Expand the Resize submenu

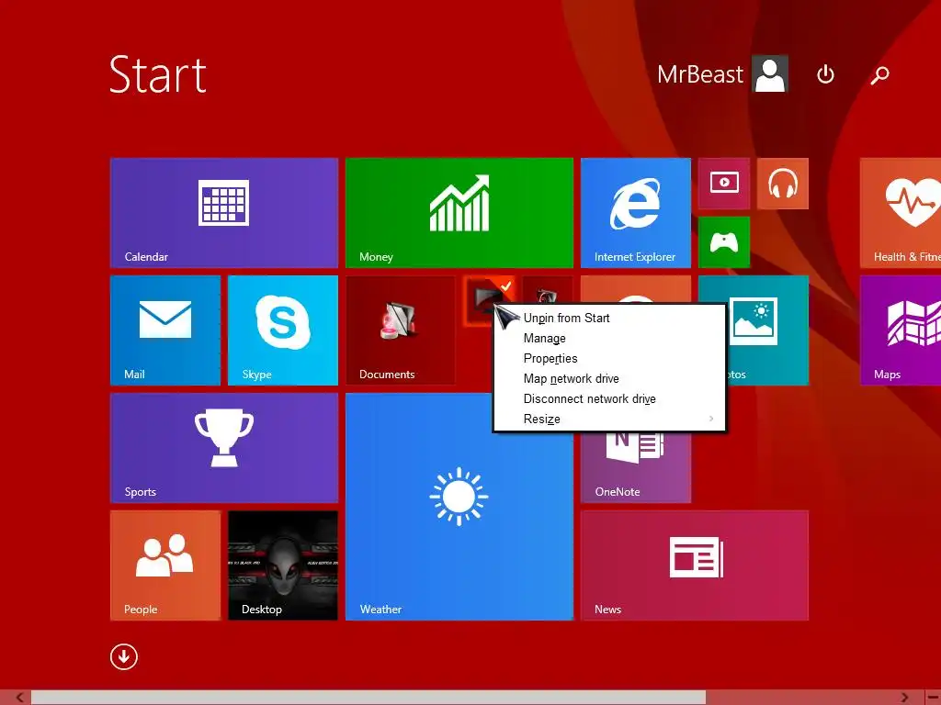click(609, 419)
